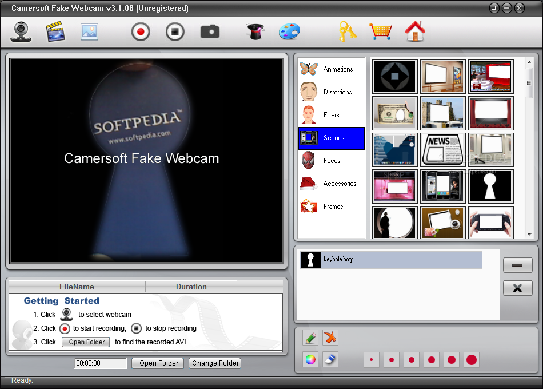543x389 pixels.
Task: Select the Accessories effects category
Action: (332, 184)
